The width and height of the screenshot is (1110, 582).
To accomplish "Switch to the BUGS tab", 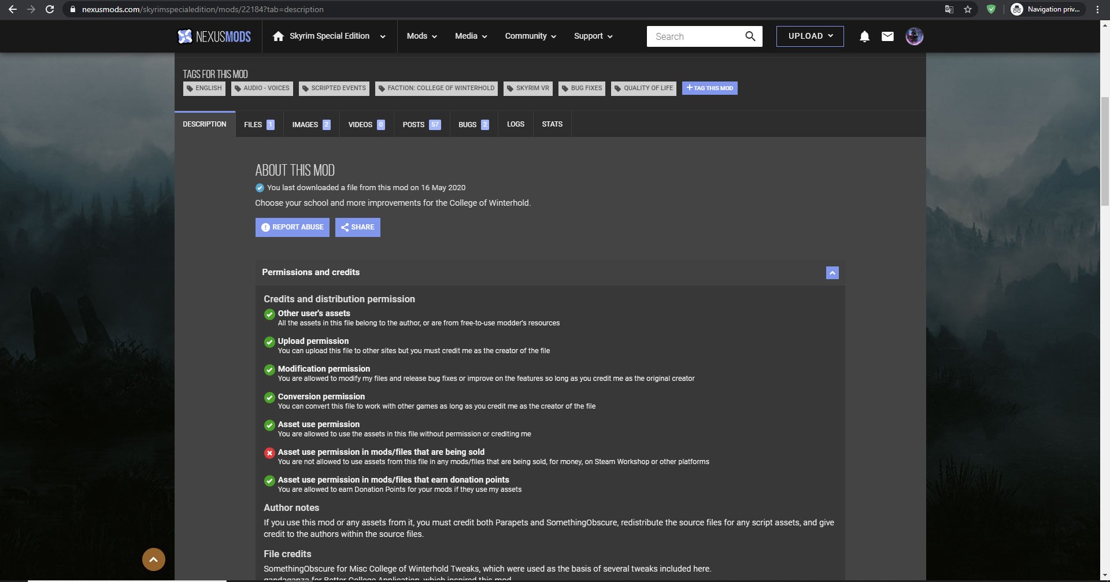I will pyautogui.click(x=473, y=124).
